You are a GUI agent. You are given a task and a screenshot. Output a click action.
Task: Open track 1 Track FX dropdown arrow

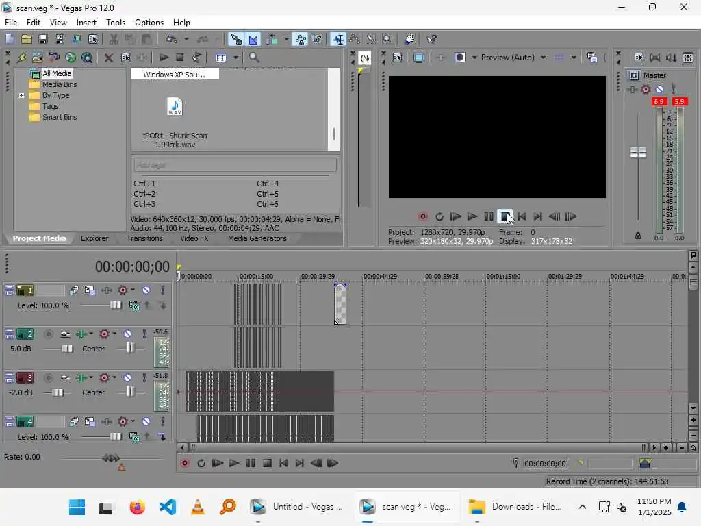tap(133, 290)
